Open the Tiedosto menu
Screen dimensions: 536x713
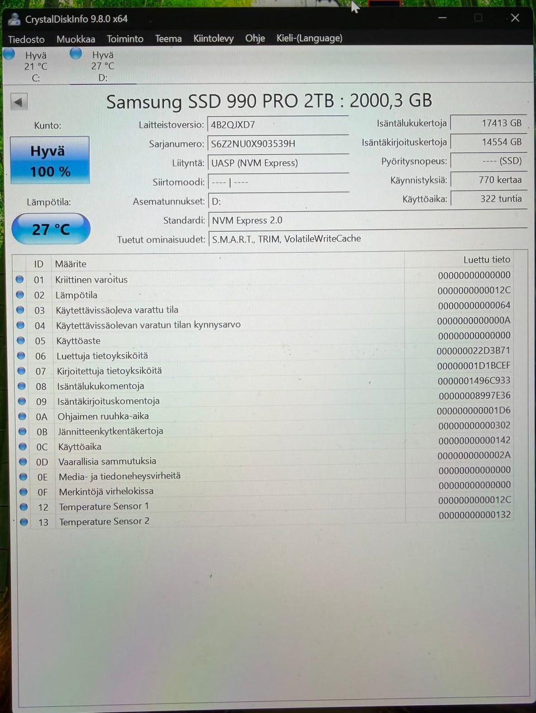26,39
